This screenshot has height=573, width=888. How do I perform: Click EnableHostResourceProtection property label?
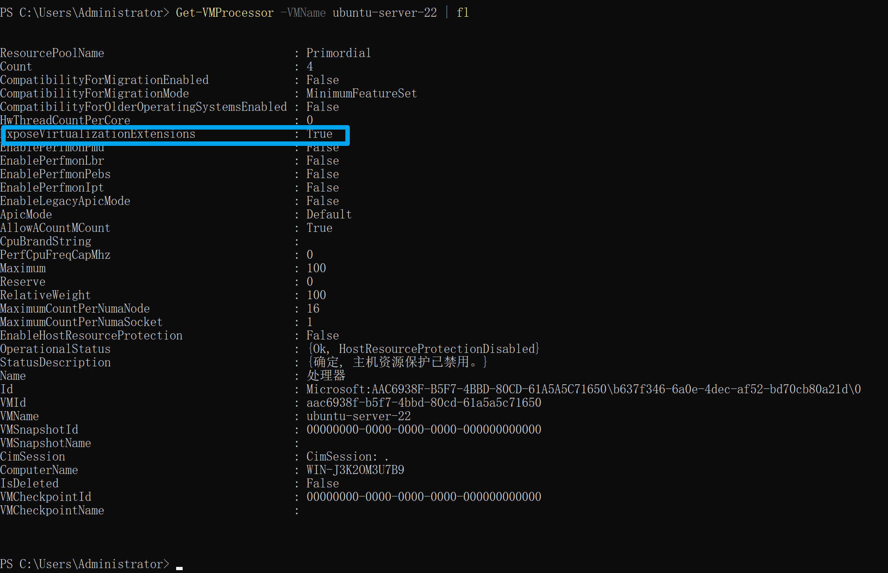tap(91, 335)
